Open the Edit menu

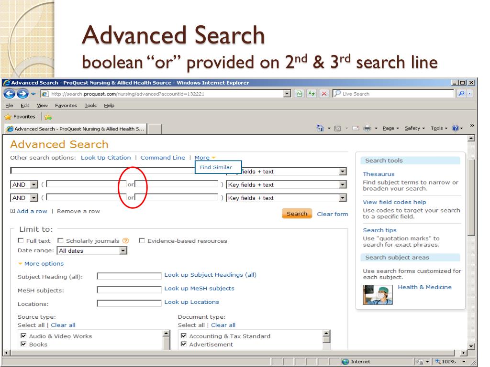pos(25,106)
